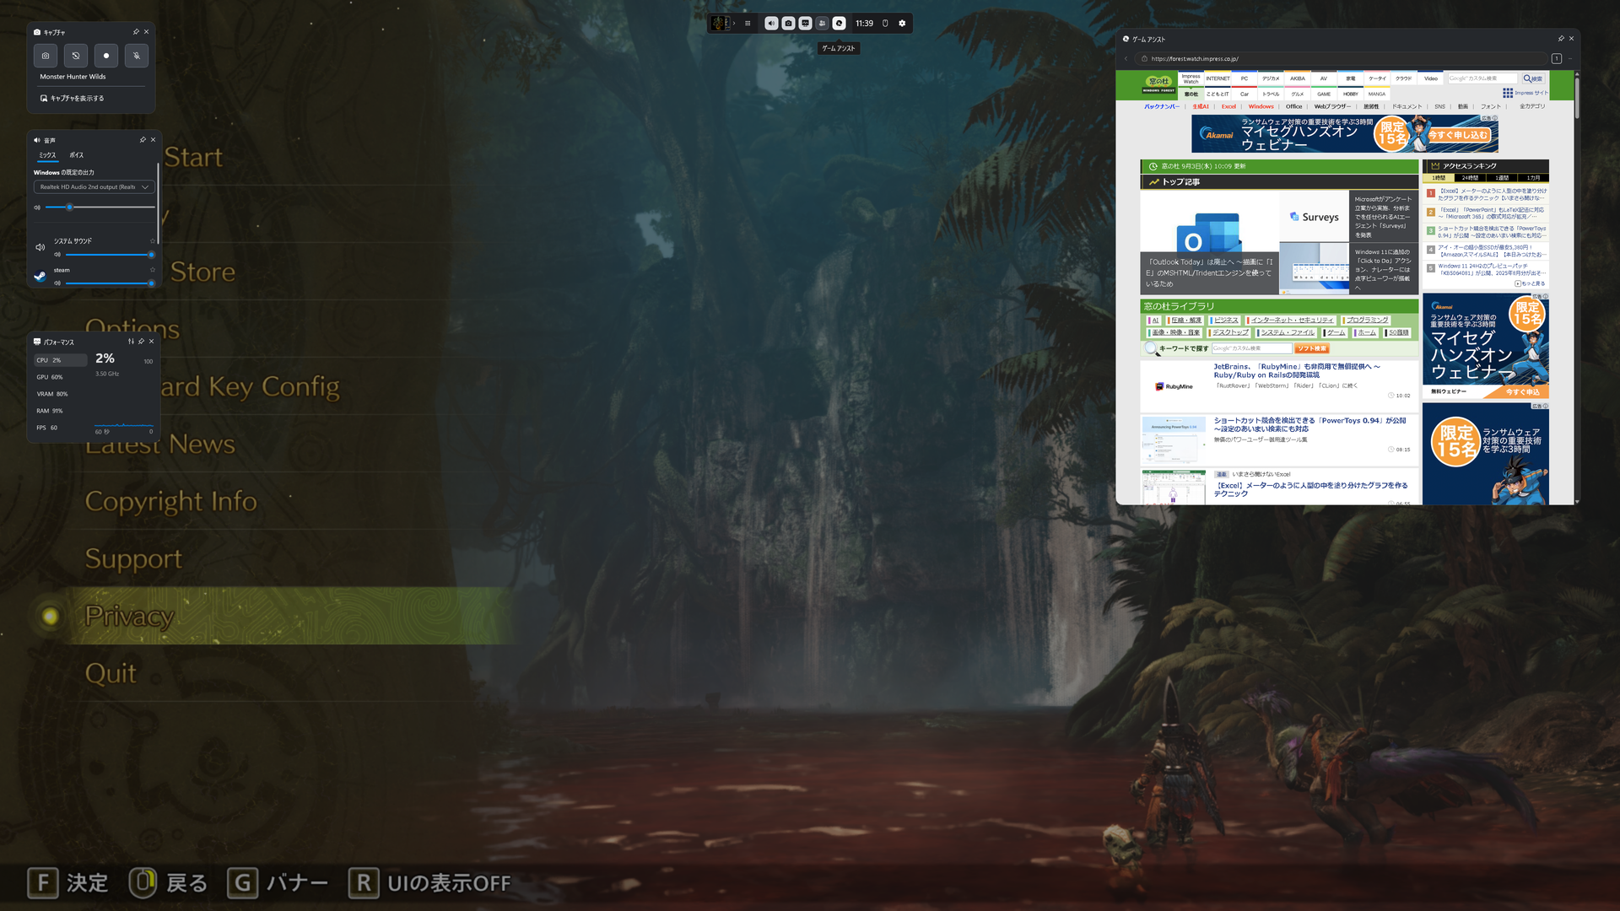Image resolution: width=1620 pixels, height=911 pixels.
Task: Click the record last 30 seconds button
Action: pos(76,56)
